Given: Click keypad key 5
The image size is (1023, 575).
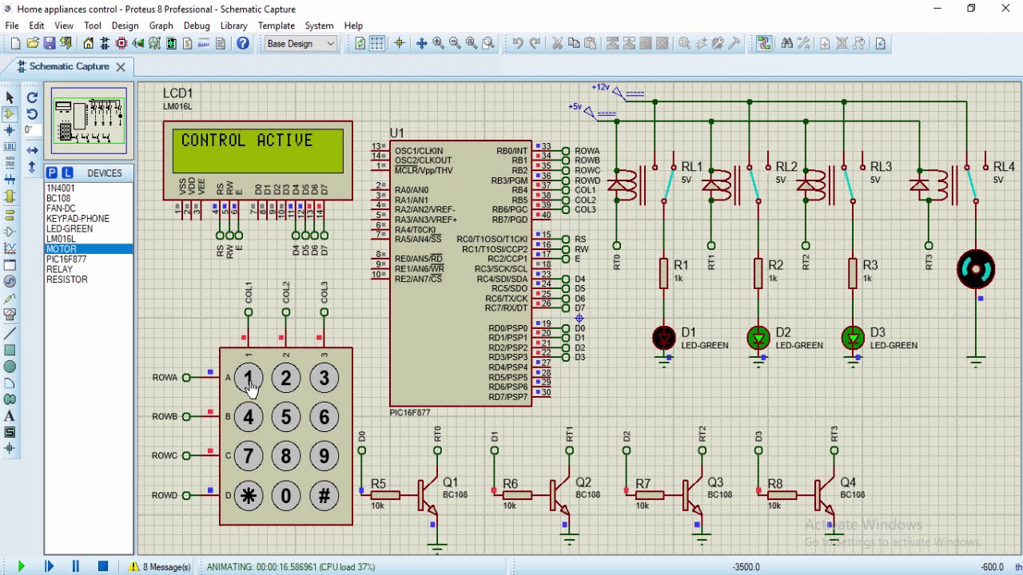Looking at the screenshot, I should pyautogui.click(x=286, y=417).
